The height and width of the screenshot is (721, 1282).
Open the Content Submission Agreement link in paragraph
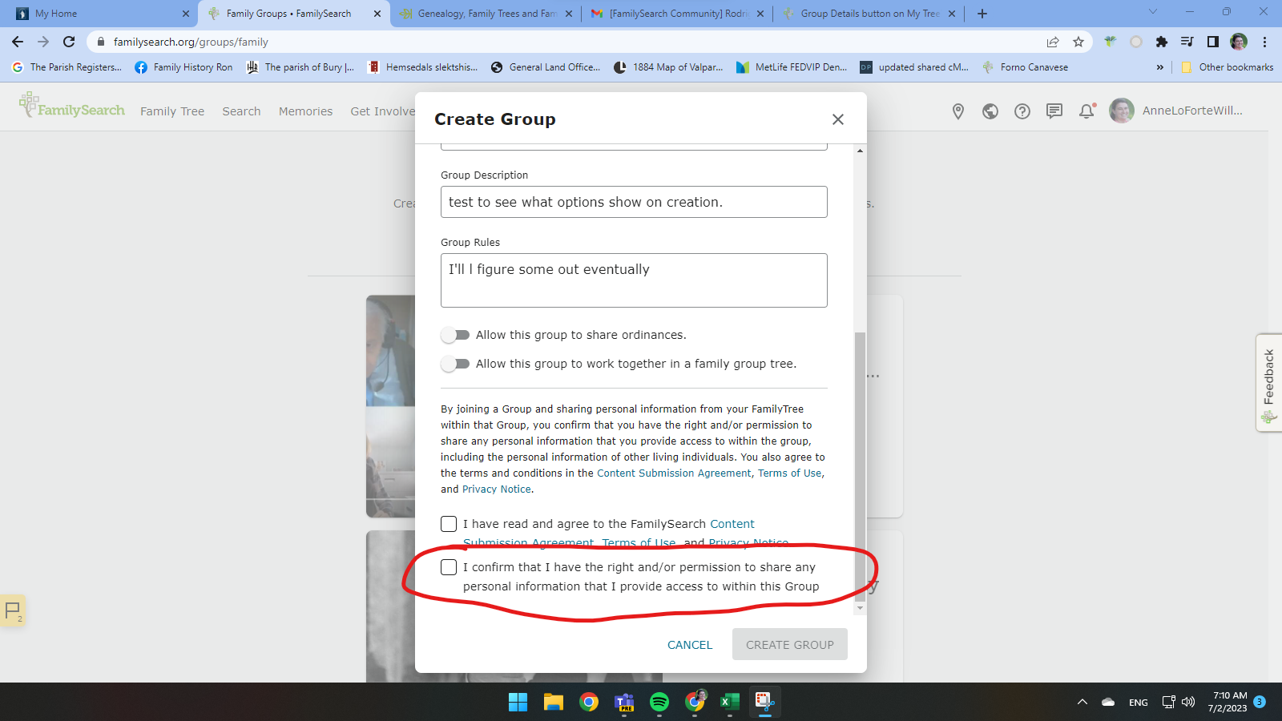(674, 473)
